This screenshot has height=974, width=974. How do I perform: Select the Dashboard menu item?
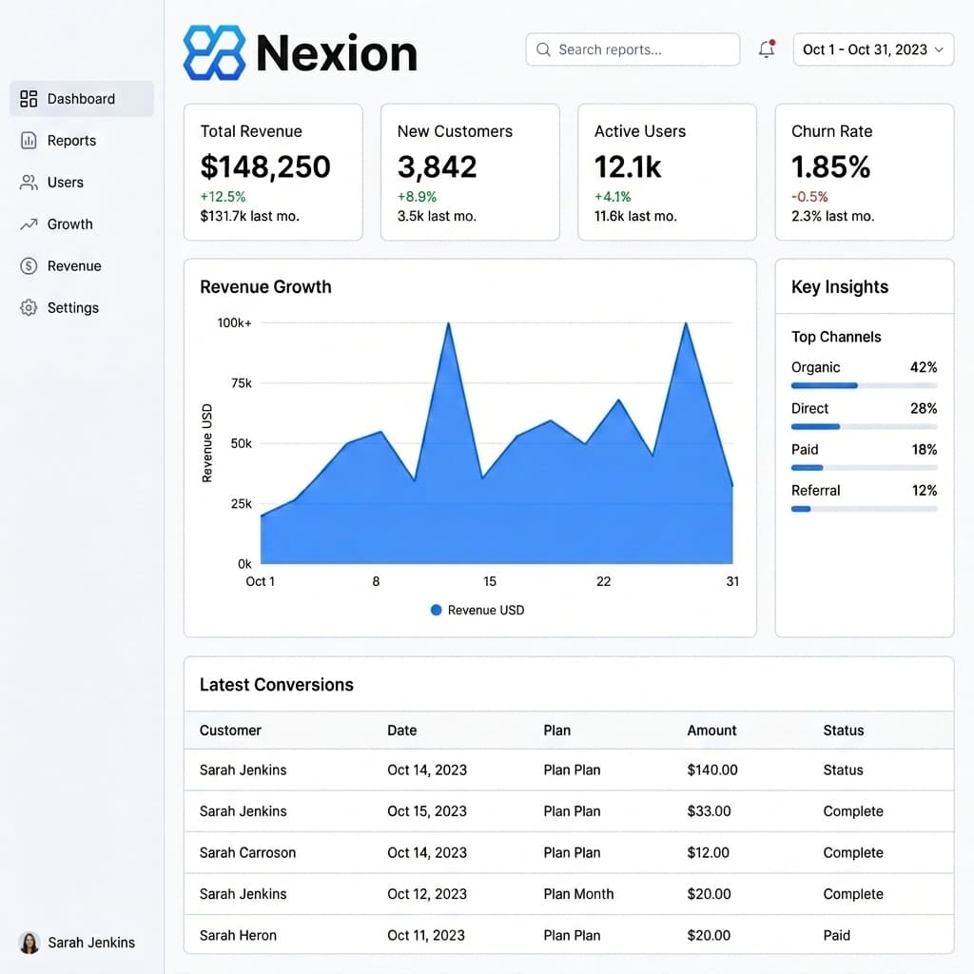pos(82,99)
